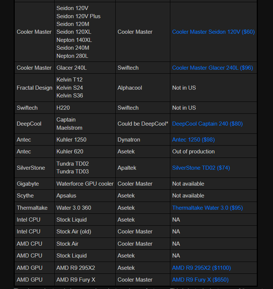Follow the DeepCool Captain 240 ($80) link
The image size is (273, 289).
coord(207,124)
